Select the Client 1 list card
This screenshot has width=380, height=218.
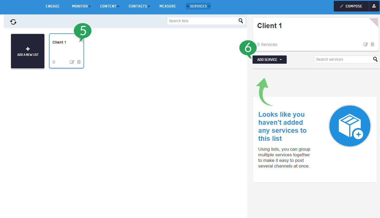(67, 51)
